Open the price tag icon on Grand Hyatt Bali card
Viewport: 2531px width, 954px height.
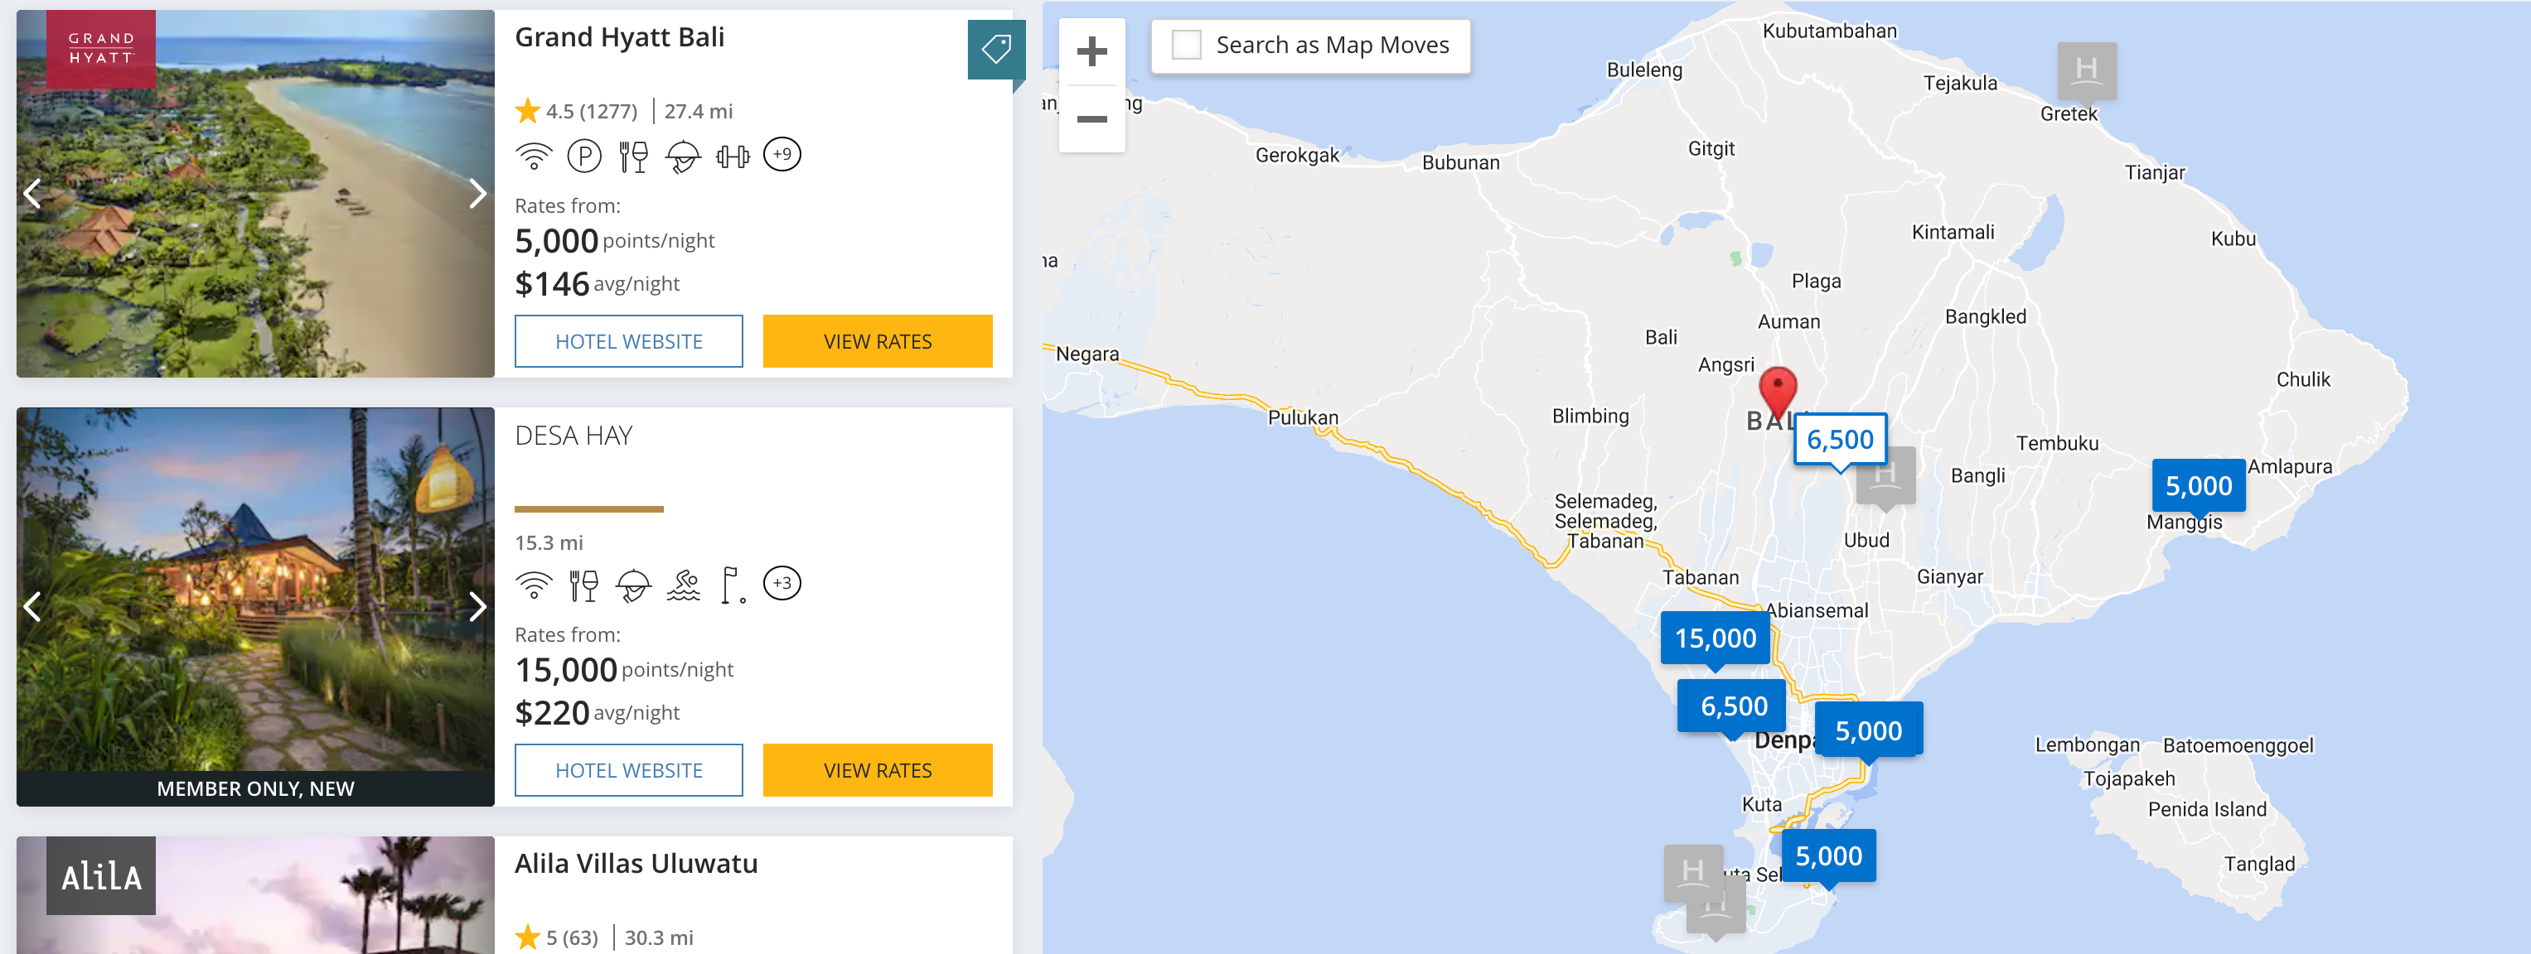coord(996,47)
